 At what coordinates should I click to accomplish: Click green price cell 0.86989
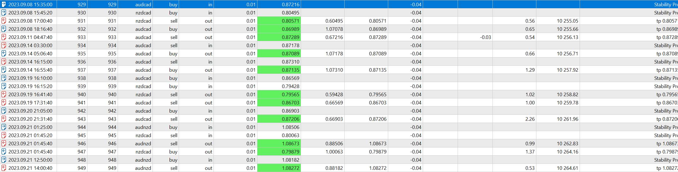pyautogui.click(x=279, y=29)
